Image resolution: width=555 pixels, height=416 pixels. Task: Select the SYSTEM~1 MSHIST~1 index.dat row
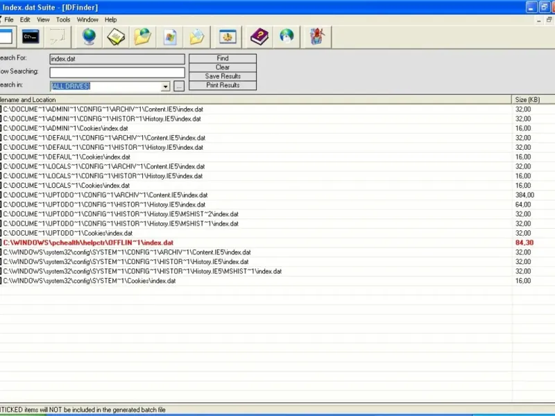tap(277, 272)
